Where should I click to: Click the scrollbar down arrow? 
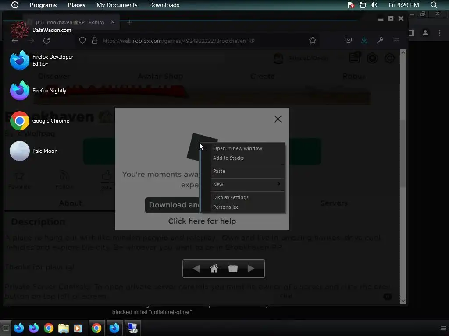[x=403, y=301]
